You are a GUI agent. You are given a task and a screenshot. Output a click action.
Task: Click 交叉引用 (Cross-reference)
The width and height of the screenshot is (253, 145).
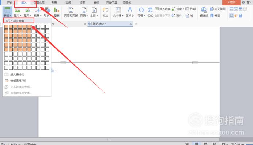(x=218, y=9)
